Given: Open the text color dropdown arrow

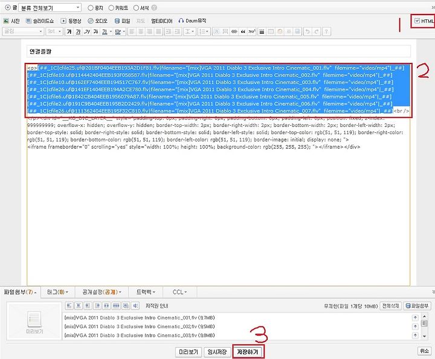Looking at the screenshot, I should click(x=111, y=31).
